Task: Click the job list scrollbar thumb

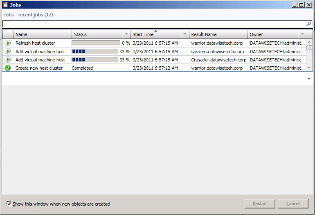Action: coord(309,48)
